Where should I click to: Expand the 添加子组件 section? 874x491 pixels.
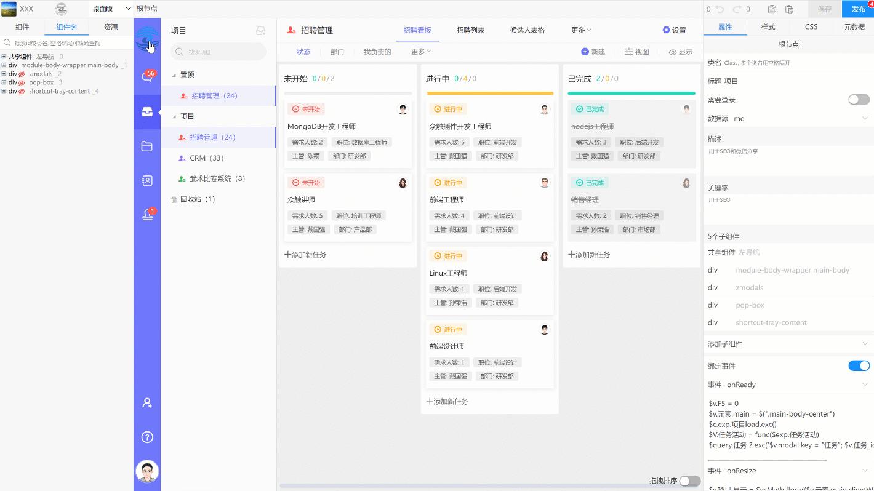point(788,344)
